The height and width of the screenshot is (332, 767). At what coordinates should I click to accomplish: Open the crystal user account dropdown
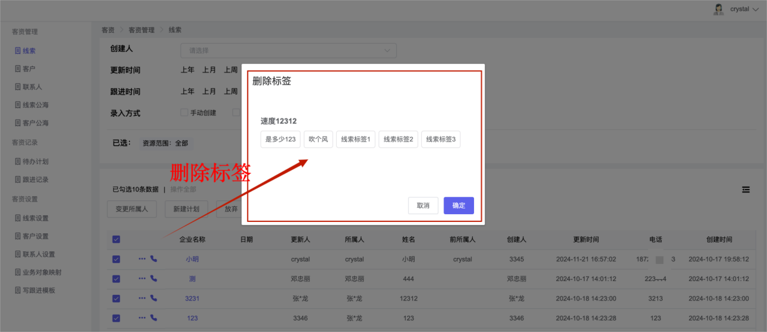(x=744, y=9)
